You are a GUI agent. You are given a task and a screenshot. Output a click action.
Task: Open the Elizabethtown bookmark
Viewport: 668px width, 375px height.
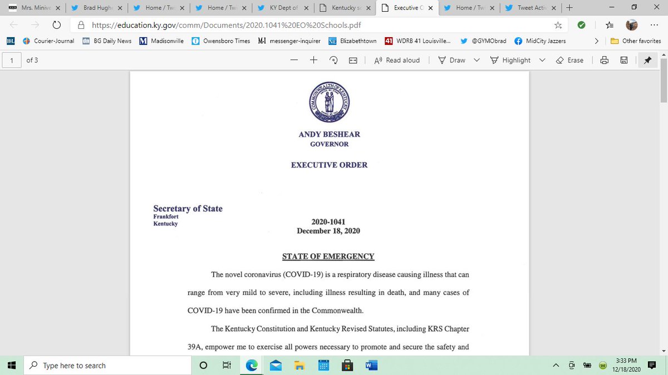point(352,41)
